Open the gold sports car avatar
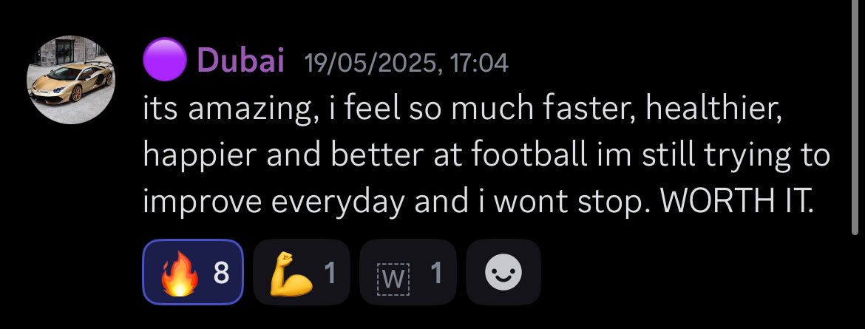This screenshot has width=865, height=329. (x=71, y=79)
